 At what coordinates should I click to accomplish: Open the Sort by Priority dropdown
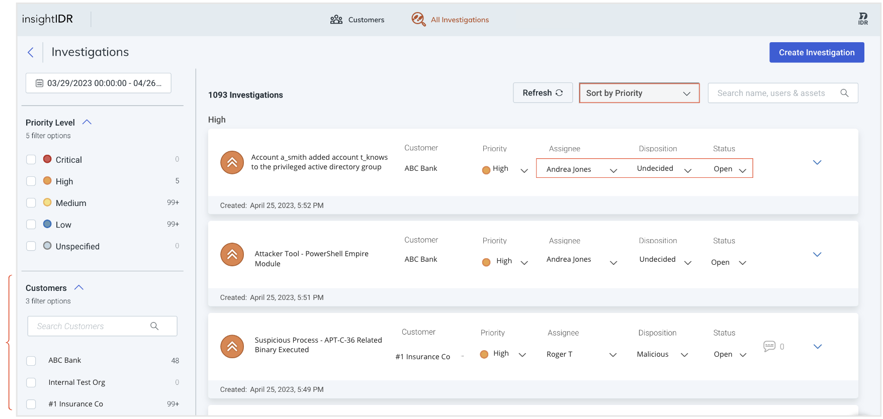(x=639, y=93)
